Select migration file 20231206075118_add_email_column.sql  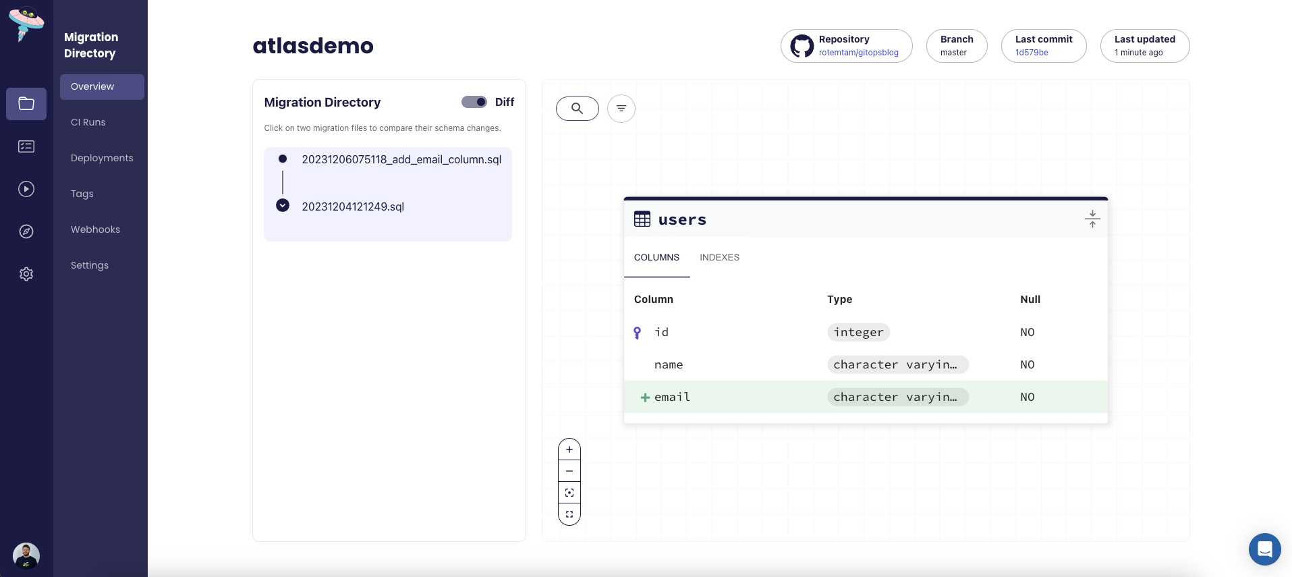point(401,160)
